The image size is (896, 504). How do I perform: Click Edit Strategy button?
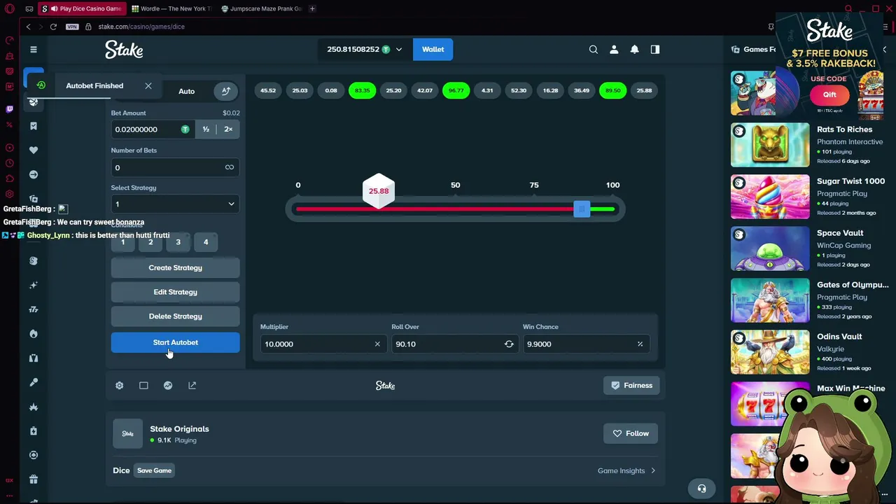click(x=175, y=293)
